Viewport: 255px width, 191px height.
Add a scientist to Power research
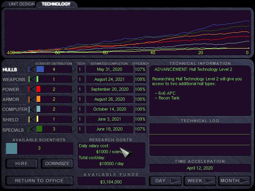(73, 90)
